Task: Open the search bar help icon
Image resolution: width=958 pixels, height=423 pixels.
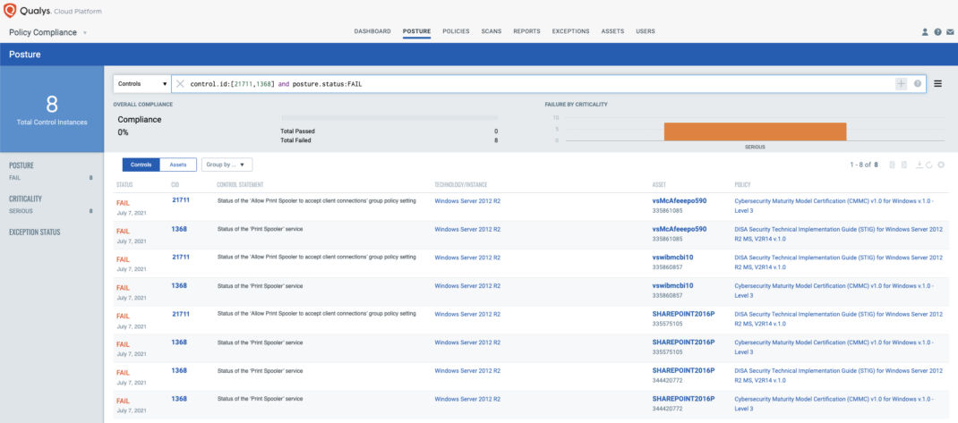Action: (918, 84)
